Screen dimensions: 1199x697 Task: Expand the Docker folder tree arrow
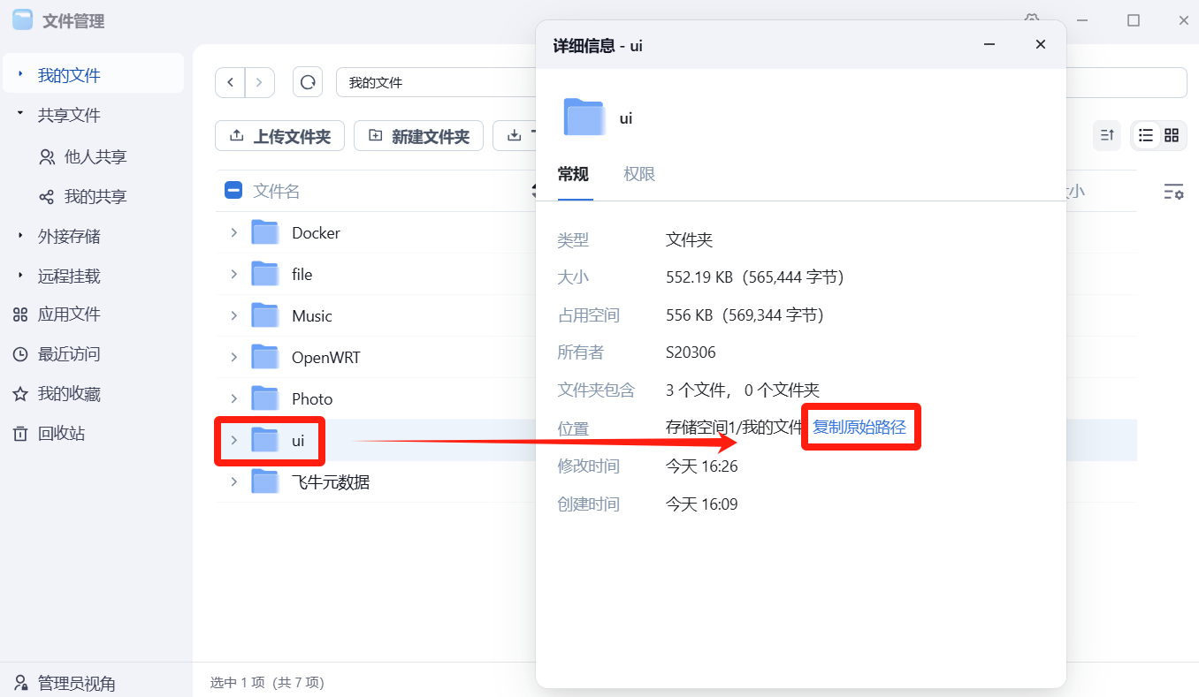click(234, 232)
